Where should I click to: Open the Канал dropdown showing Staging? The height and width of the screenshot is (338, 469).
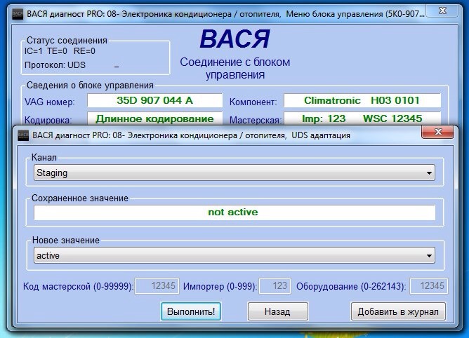click(234, 173)
